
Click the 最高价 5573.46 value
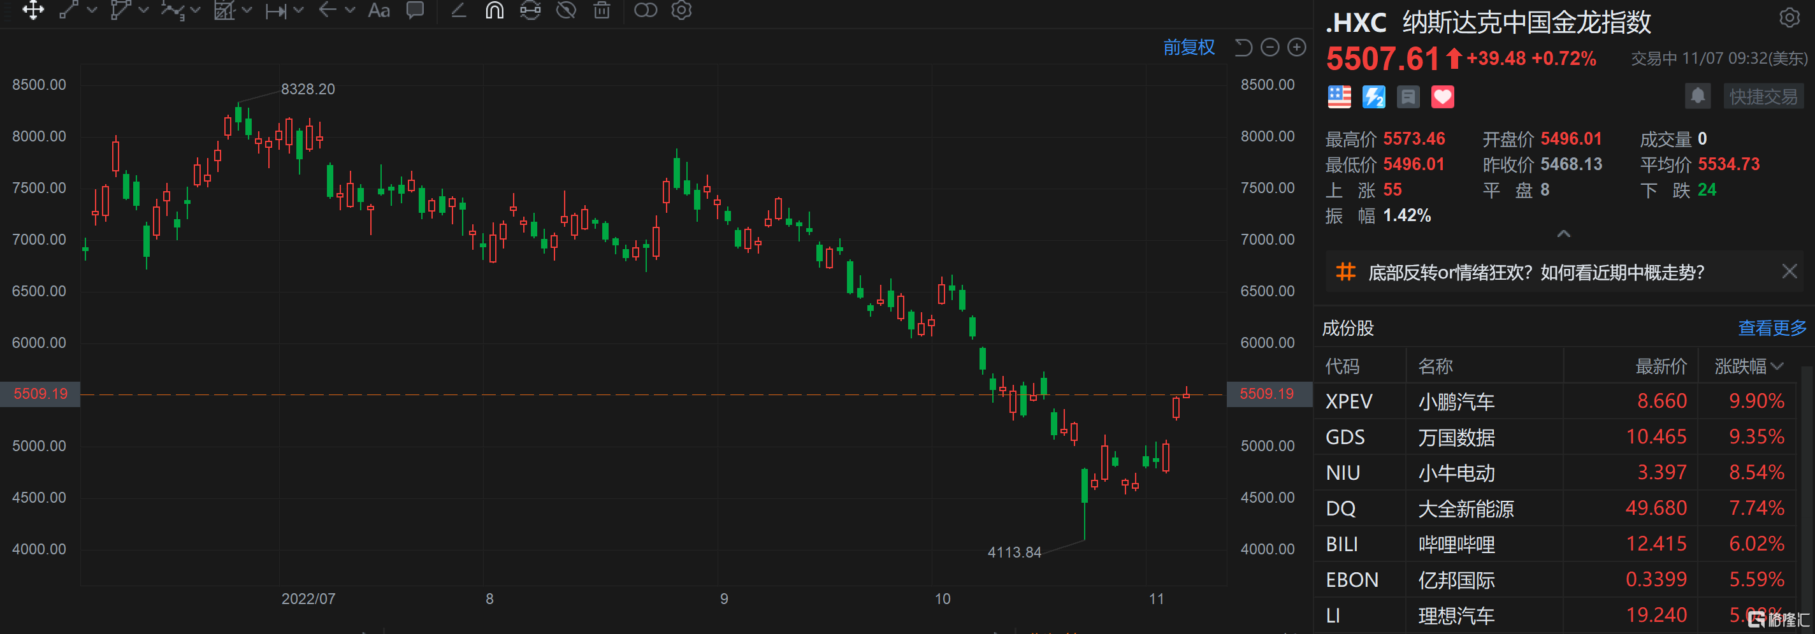coord(1414,139)
